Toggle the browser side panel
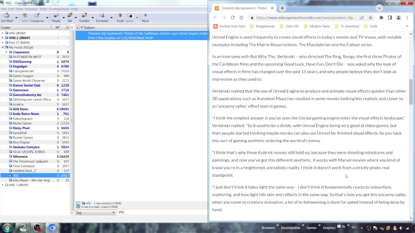The image size is (415, 233). pyautogui.click(x=390, y=17)
